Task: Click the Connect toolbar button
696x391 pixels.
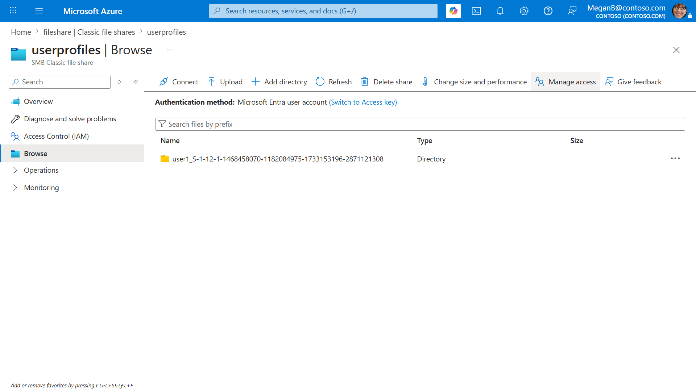Action: (x=179, y=82)
